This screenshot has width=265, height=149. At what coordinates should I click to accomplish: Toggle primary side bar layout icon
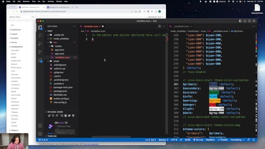click(x=240, y=21)
